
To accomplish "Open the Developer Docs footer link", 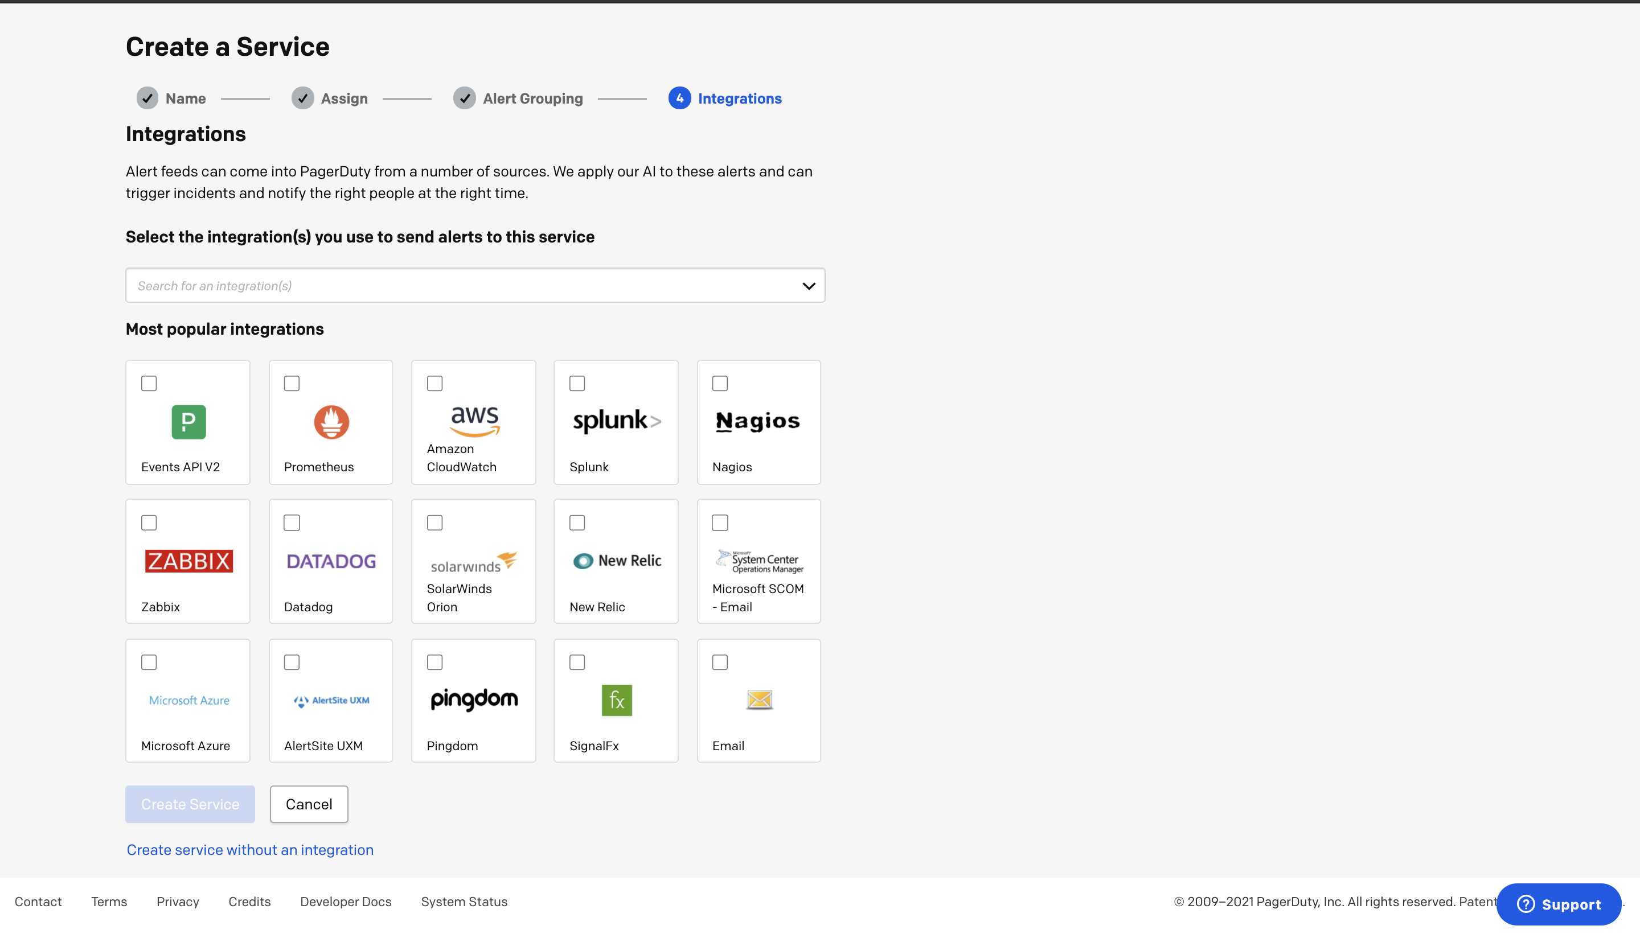I will click(346, 901).
